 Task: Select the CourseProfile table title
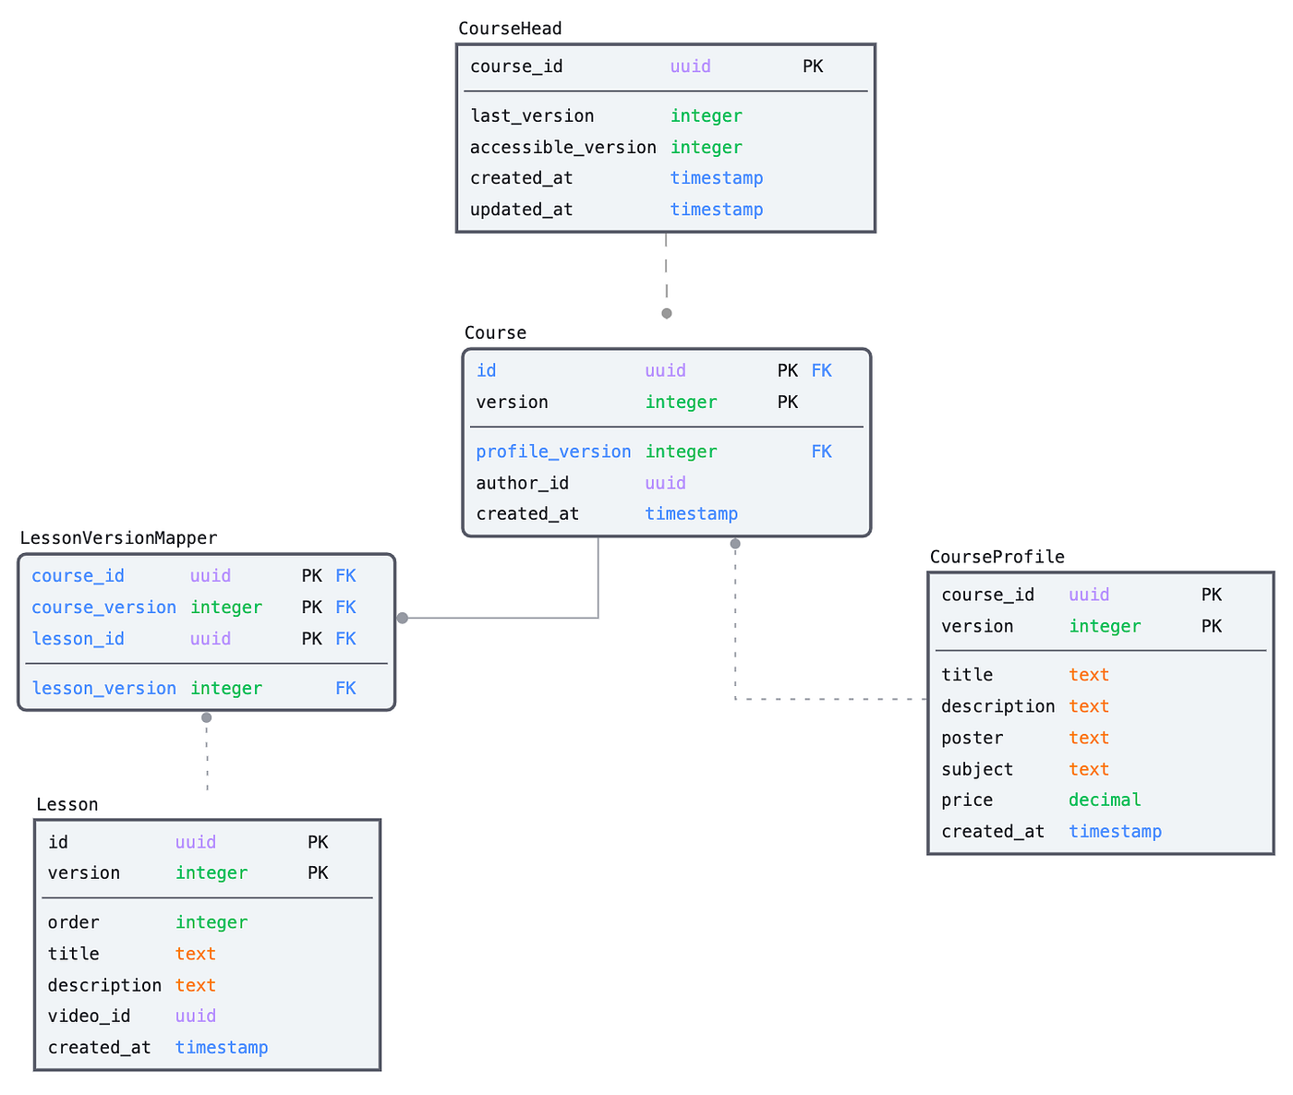(997, 556)
